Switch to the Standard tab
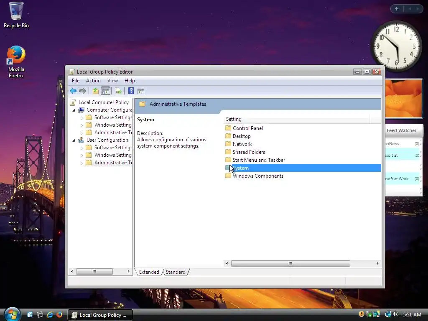 pos(176,272)
